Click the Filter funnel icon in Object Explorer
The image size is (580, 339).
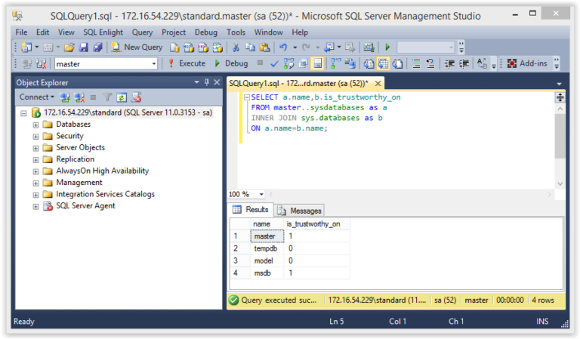(107, 97)
